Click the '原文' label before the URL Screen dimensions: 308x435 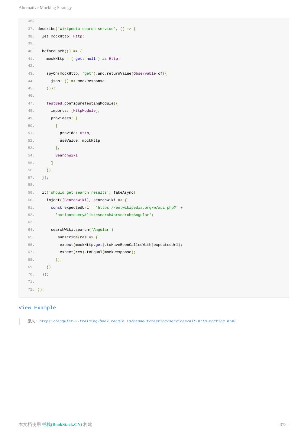(32, 321)
